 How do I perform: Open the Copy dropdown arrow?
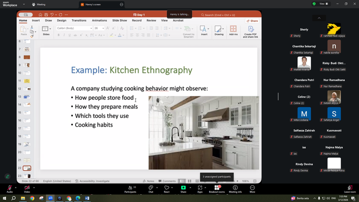pyautogui.click(x=35, y=32)
